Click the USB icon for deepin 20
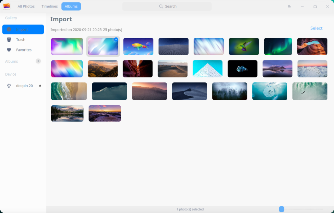334x213 pixels. click(x=9, y=86)
